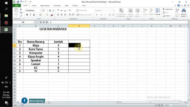Switch to the Formulas tab
Viewport: 190px width, 107px height.
point(57,5)
